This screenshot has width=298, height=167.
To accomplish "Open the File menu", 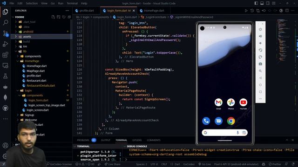I will (x=12, y=3).
